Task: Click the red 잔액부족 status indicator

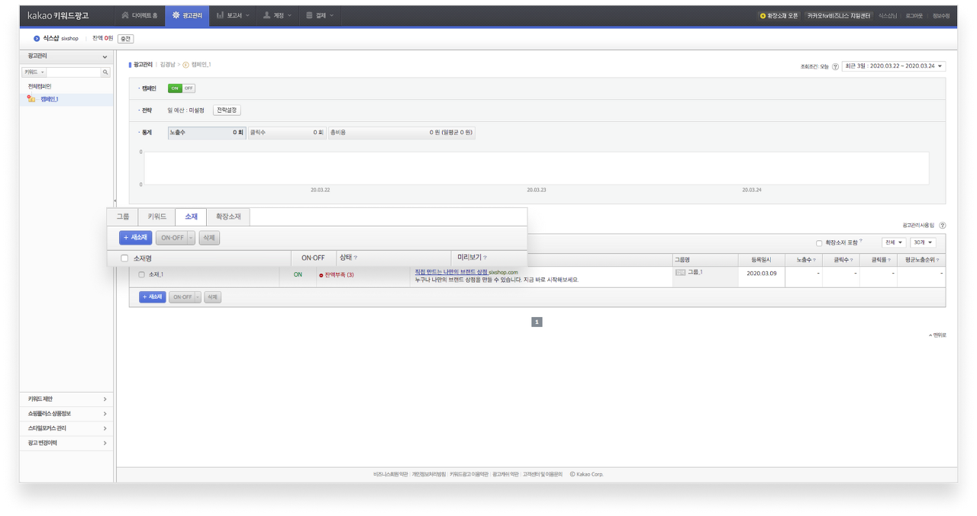Action: (x=337, y=274)
